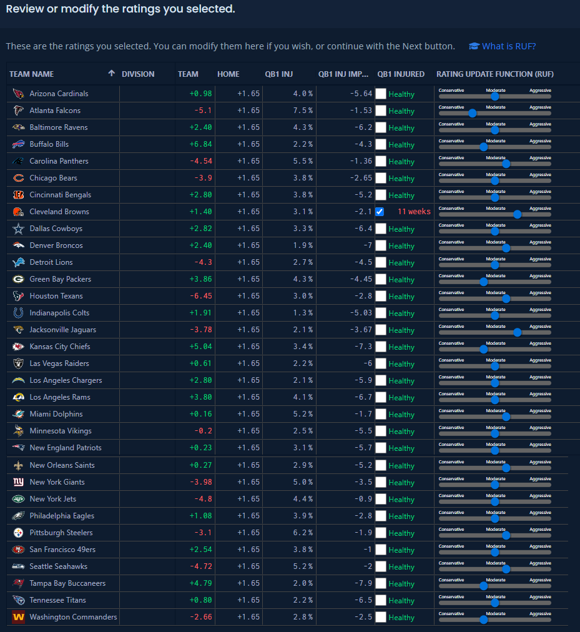Click the Jacksonville Jaguars RUF slider handle
Viewport: 580px width, 632px height.
pos(517,332)
